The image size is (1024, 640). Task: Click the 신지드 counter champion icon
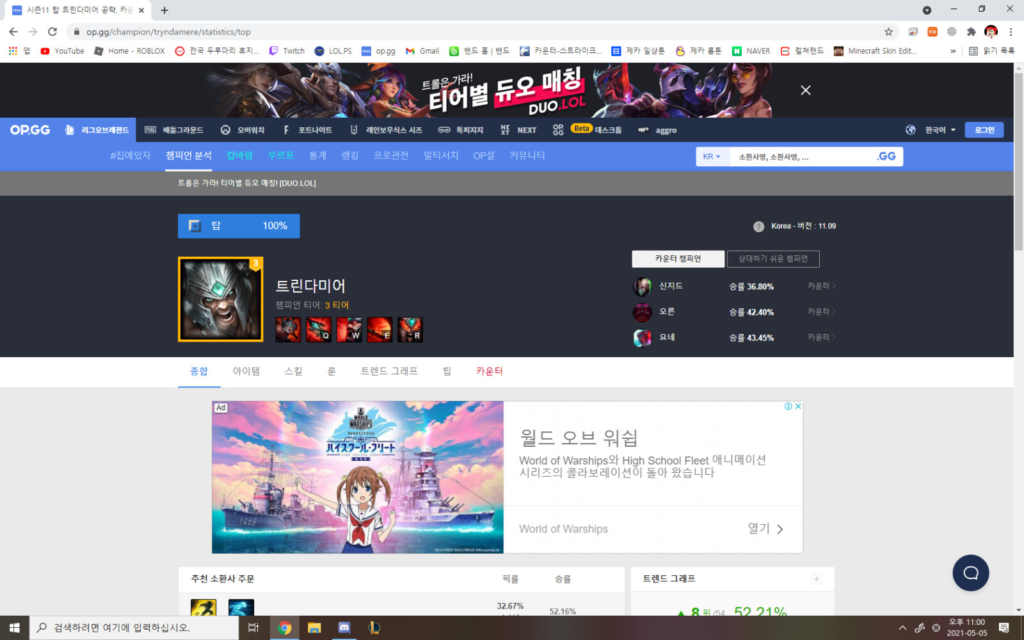pyautogui.click(x=643, y=287)
